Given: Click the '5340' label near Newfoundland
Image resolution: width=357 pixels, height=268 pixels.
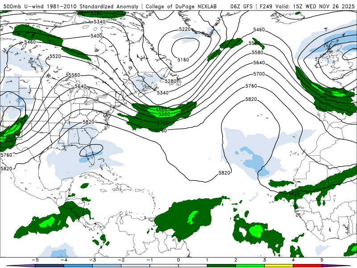Looking at the screenshot, I should [x=162, y=93].
